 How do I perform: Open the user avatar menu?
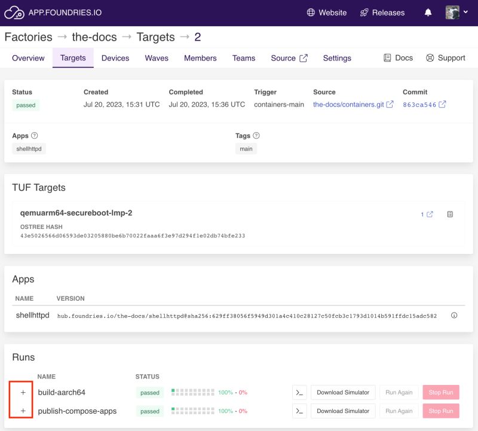(x=452, y=13)
